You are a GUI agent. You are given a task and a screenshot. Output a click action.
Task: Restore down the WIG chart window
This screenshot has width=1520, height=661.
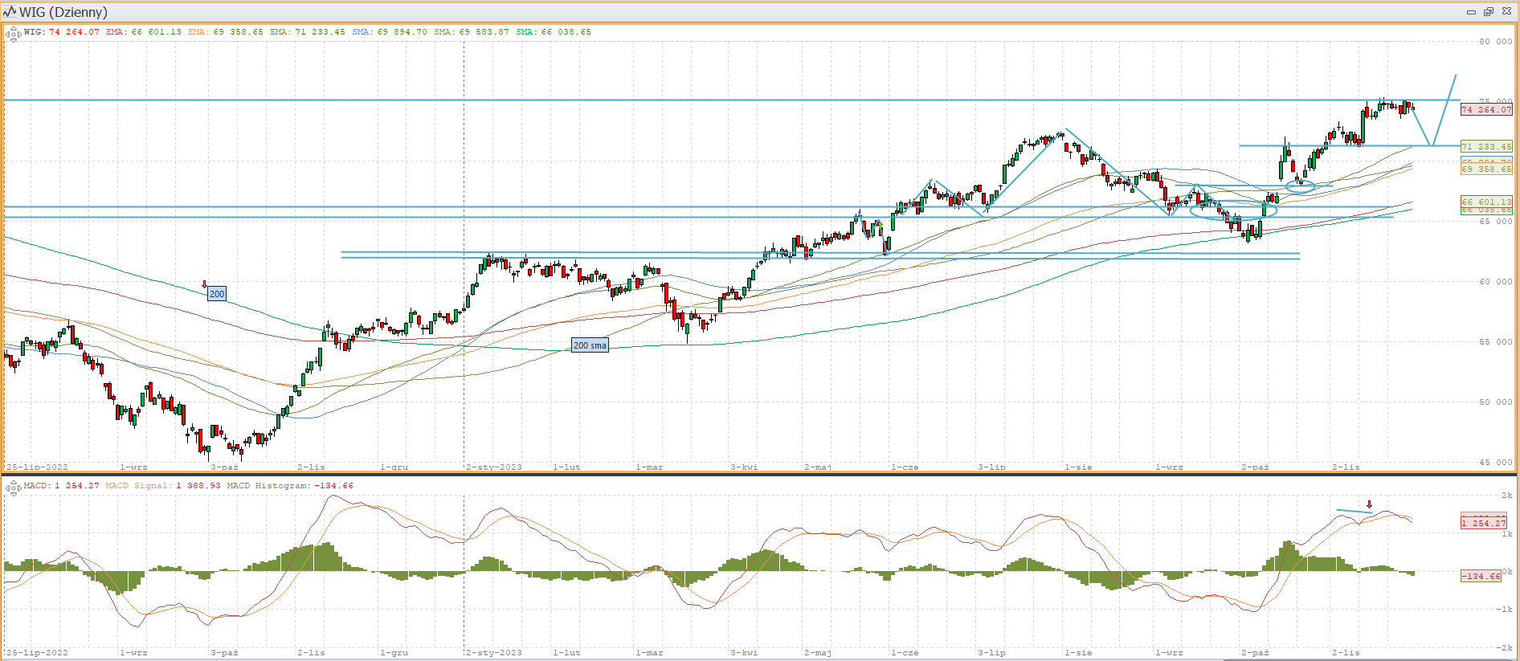click(1488, 12)
